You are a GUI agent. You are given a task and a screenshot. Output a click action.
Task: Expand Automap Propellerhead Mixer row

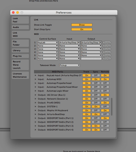35,87
